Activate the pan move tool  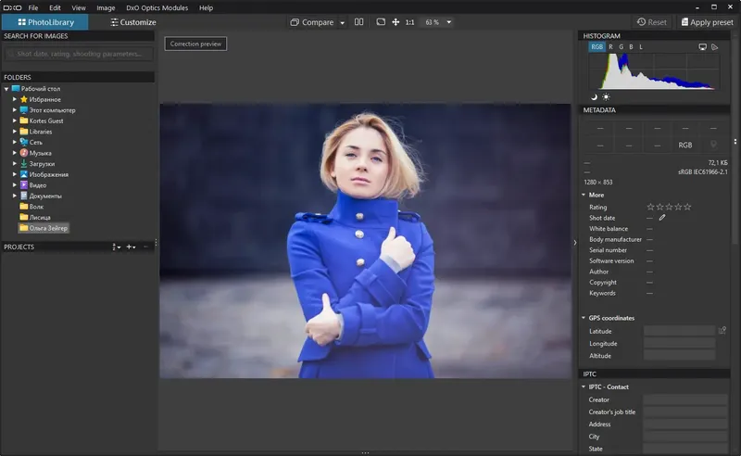pos(396,22)
